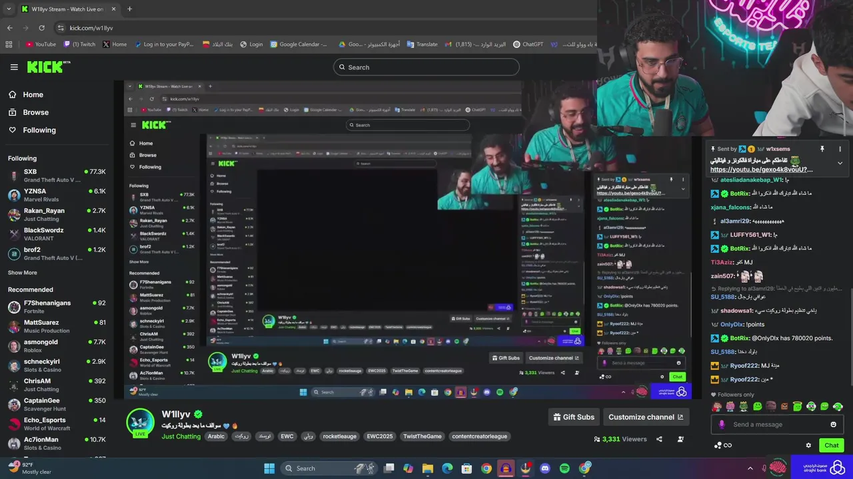This screenshot has height=479, width=853.
Task: Go back in browser
Action: [9, 28]
